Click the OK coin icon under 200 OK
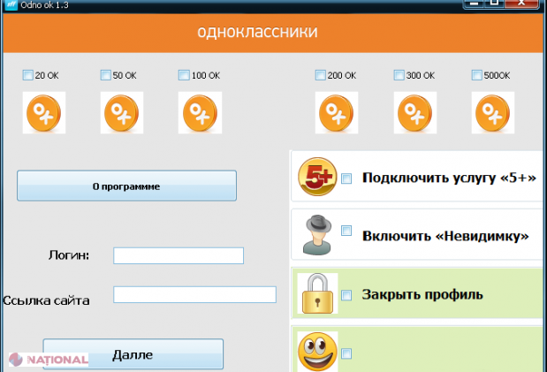 (x=336, y=114)
